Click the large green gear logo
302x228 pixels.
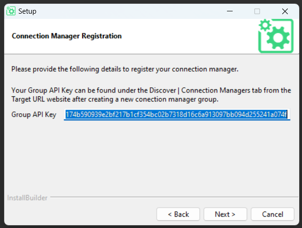click(x=276, y=36)
